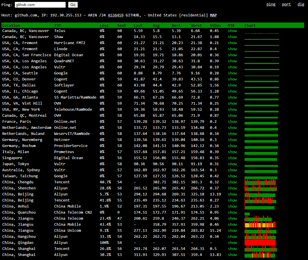Image resolution: width=308 pixels, height=260 pixels.
Task: Show MTR for the Montreal OVH row
Action: coord(232,116)
